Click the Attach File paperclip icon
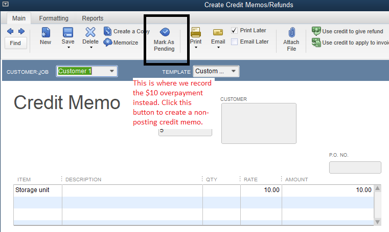 (x=292, y=33)
